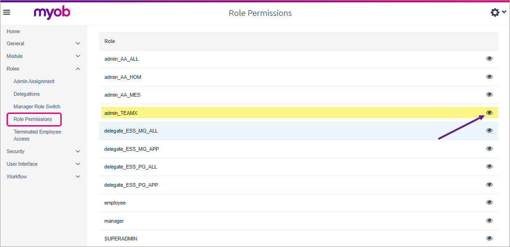Click eye icon for manager role

coord(489,221)
